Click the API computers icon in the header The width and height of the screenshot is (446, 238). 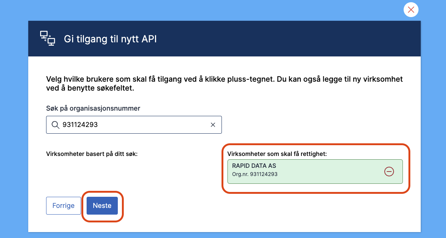(48, 39)
